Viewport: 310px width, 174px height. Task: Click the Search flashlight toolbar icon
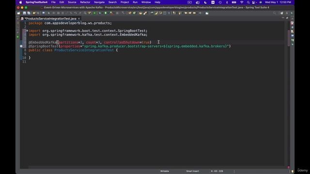pos(145,13)
